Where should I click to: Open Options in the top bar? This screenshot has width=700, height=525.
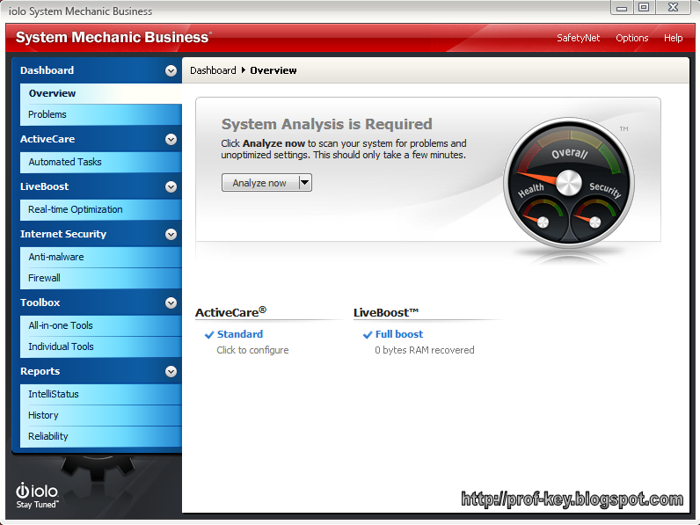click(x=631, y=38)
